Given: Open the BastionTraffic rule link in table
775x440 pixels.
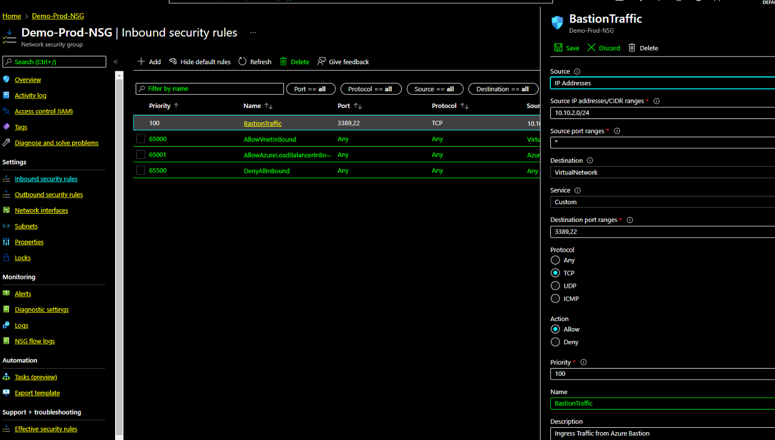Looking at the screenshot, I should click(262, 123).
